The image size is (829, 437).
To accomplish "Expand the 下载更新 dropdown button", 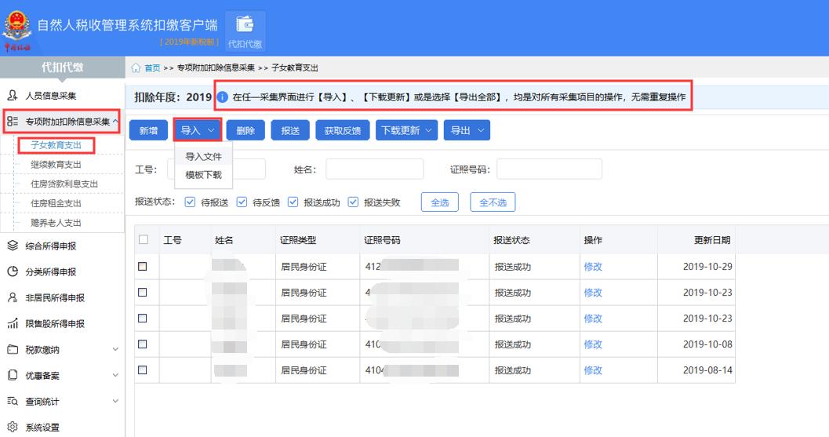I will 406,131.
